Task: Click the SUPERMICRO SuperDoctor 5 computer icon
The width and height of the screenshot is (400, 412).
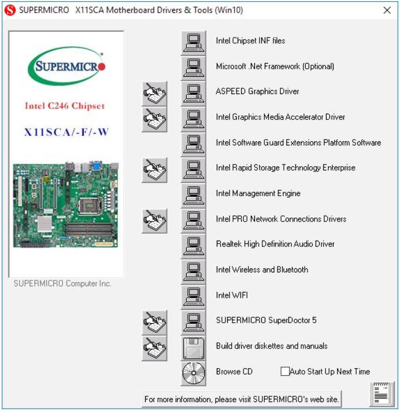Action: point(194,323)
